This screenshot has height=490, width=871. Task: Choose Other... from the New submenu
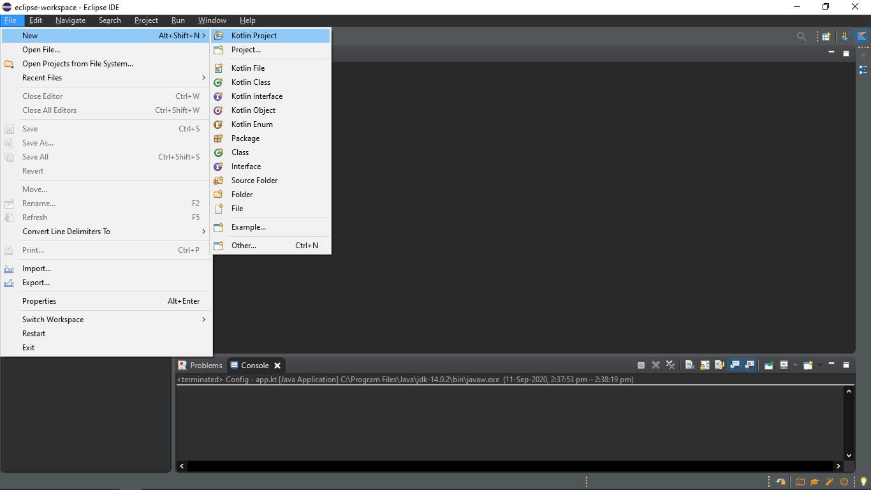pyautogui.click(x=244, y=245)
